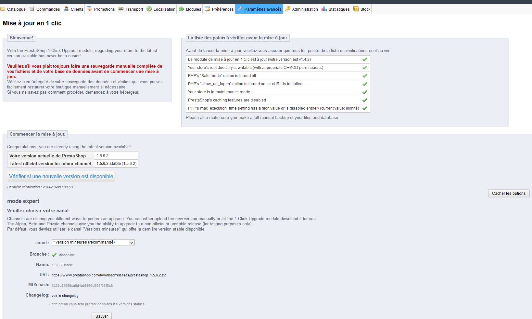Image resolution: width=532 pixels, height=319 pixels.
Task: Click the Branche disponible green check
Action: coord(54,255)
